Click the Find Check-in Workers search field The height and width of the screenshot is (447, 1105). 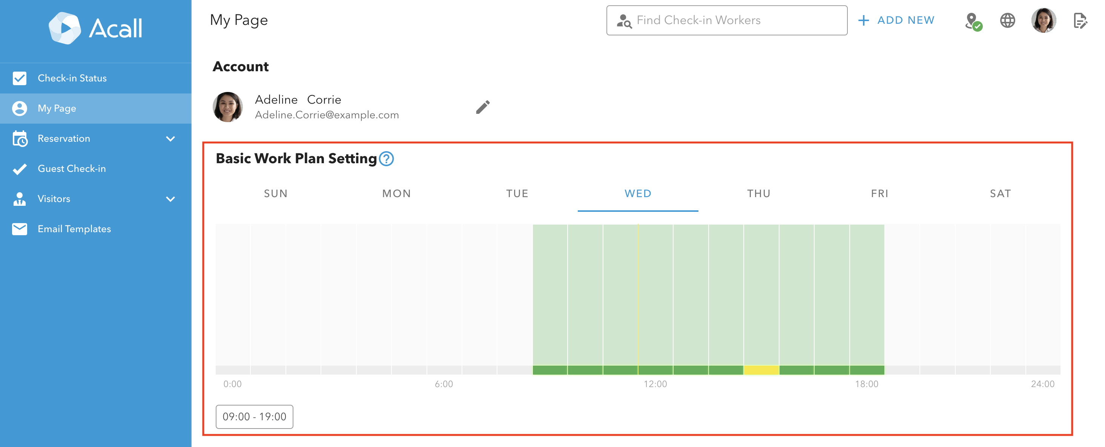pos(727,21)
